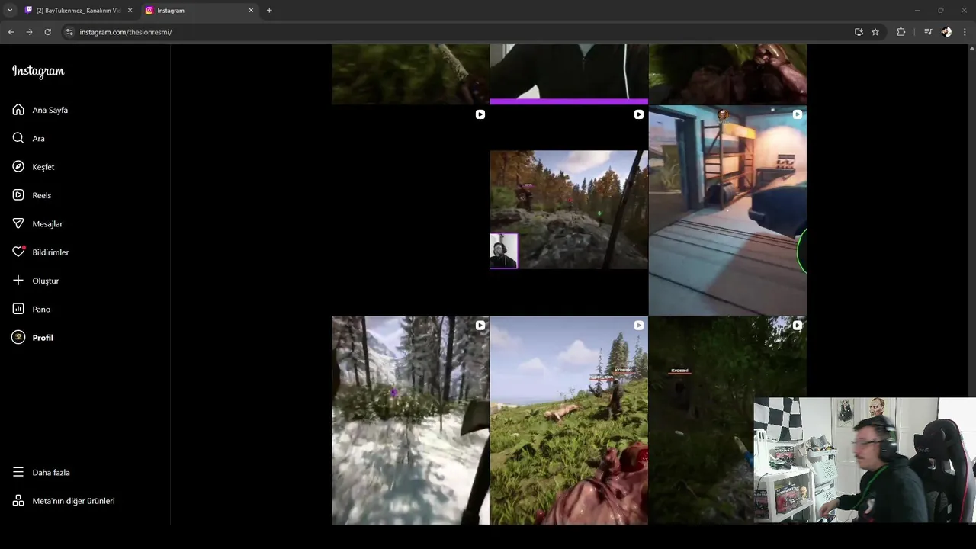Click the Mesajlar label

pos(47,223)
